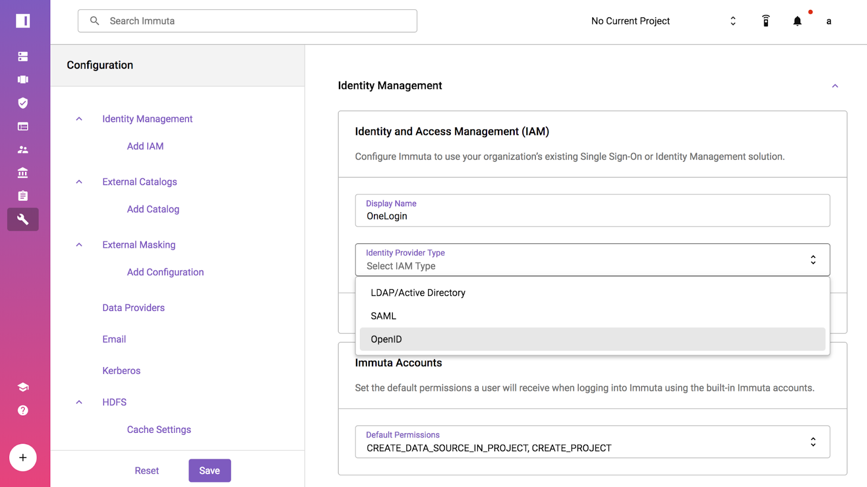
Task: Open the Policies shield icon
Action: (x=23, y=103)
